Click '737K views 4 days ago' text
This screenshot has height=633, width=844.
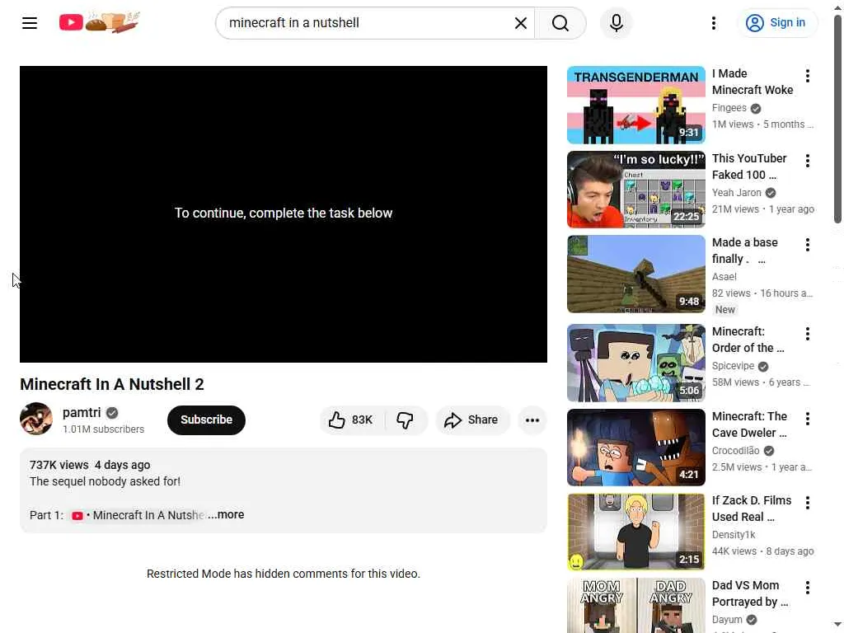pyautogui.click(x=90, y=465)
